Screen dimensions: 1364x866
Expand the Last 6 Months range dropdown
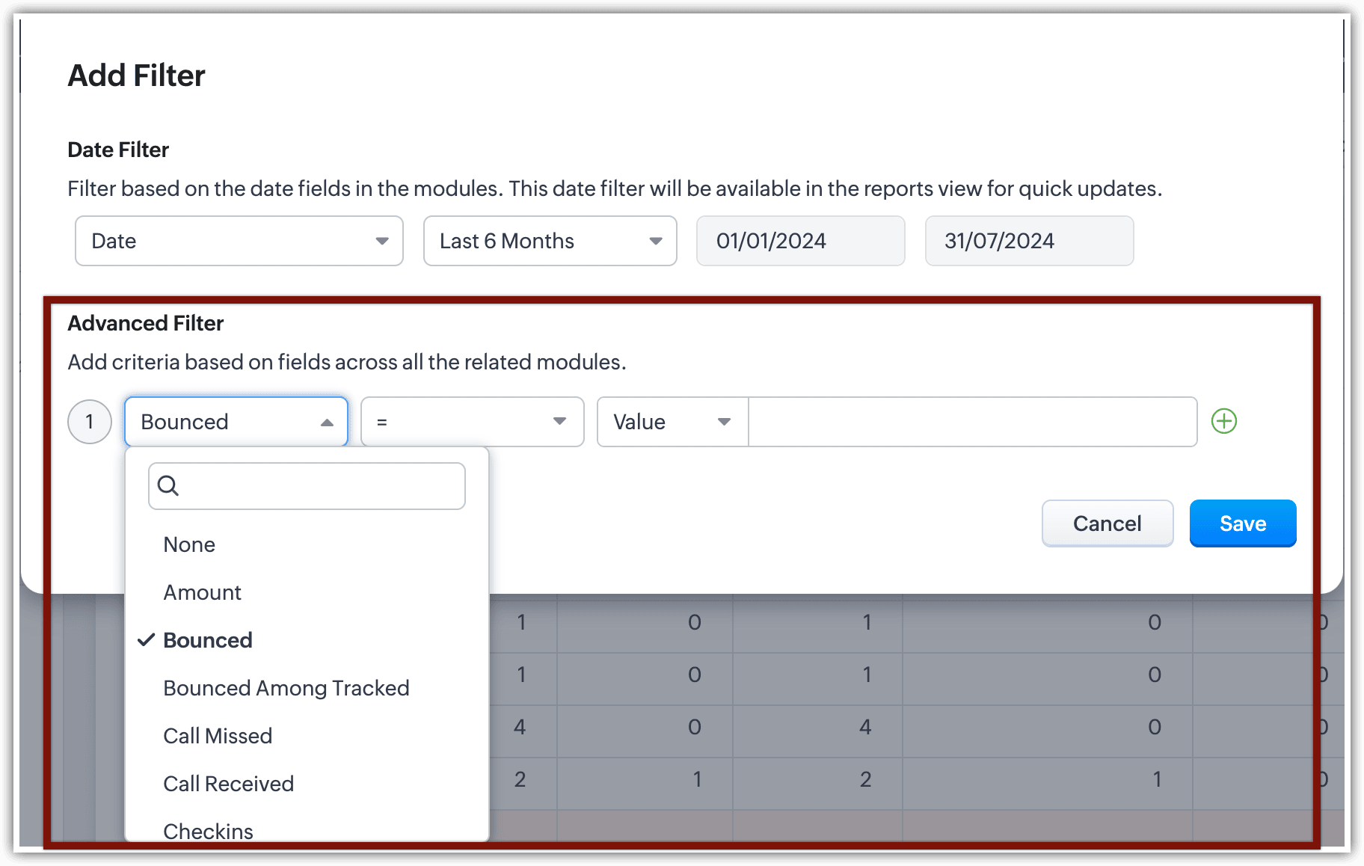coord(550,241)
